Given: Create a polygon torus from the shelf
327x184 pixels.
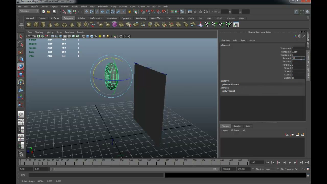Looking at the screenshot, I should coord(64,25).
